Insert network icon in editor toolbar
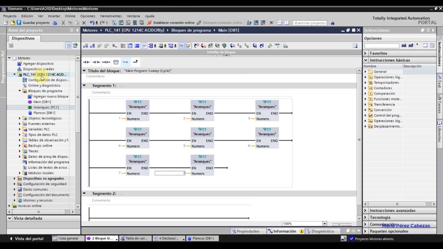This screenshot has height=249, width=443. tap(85, 46)
